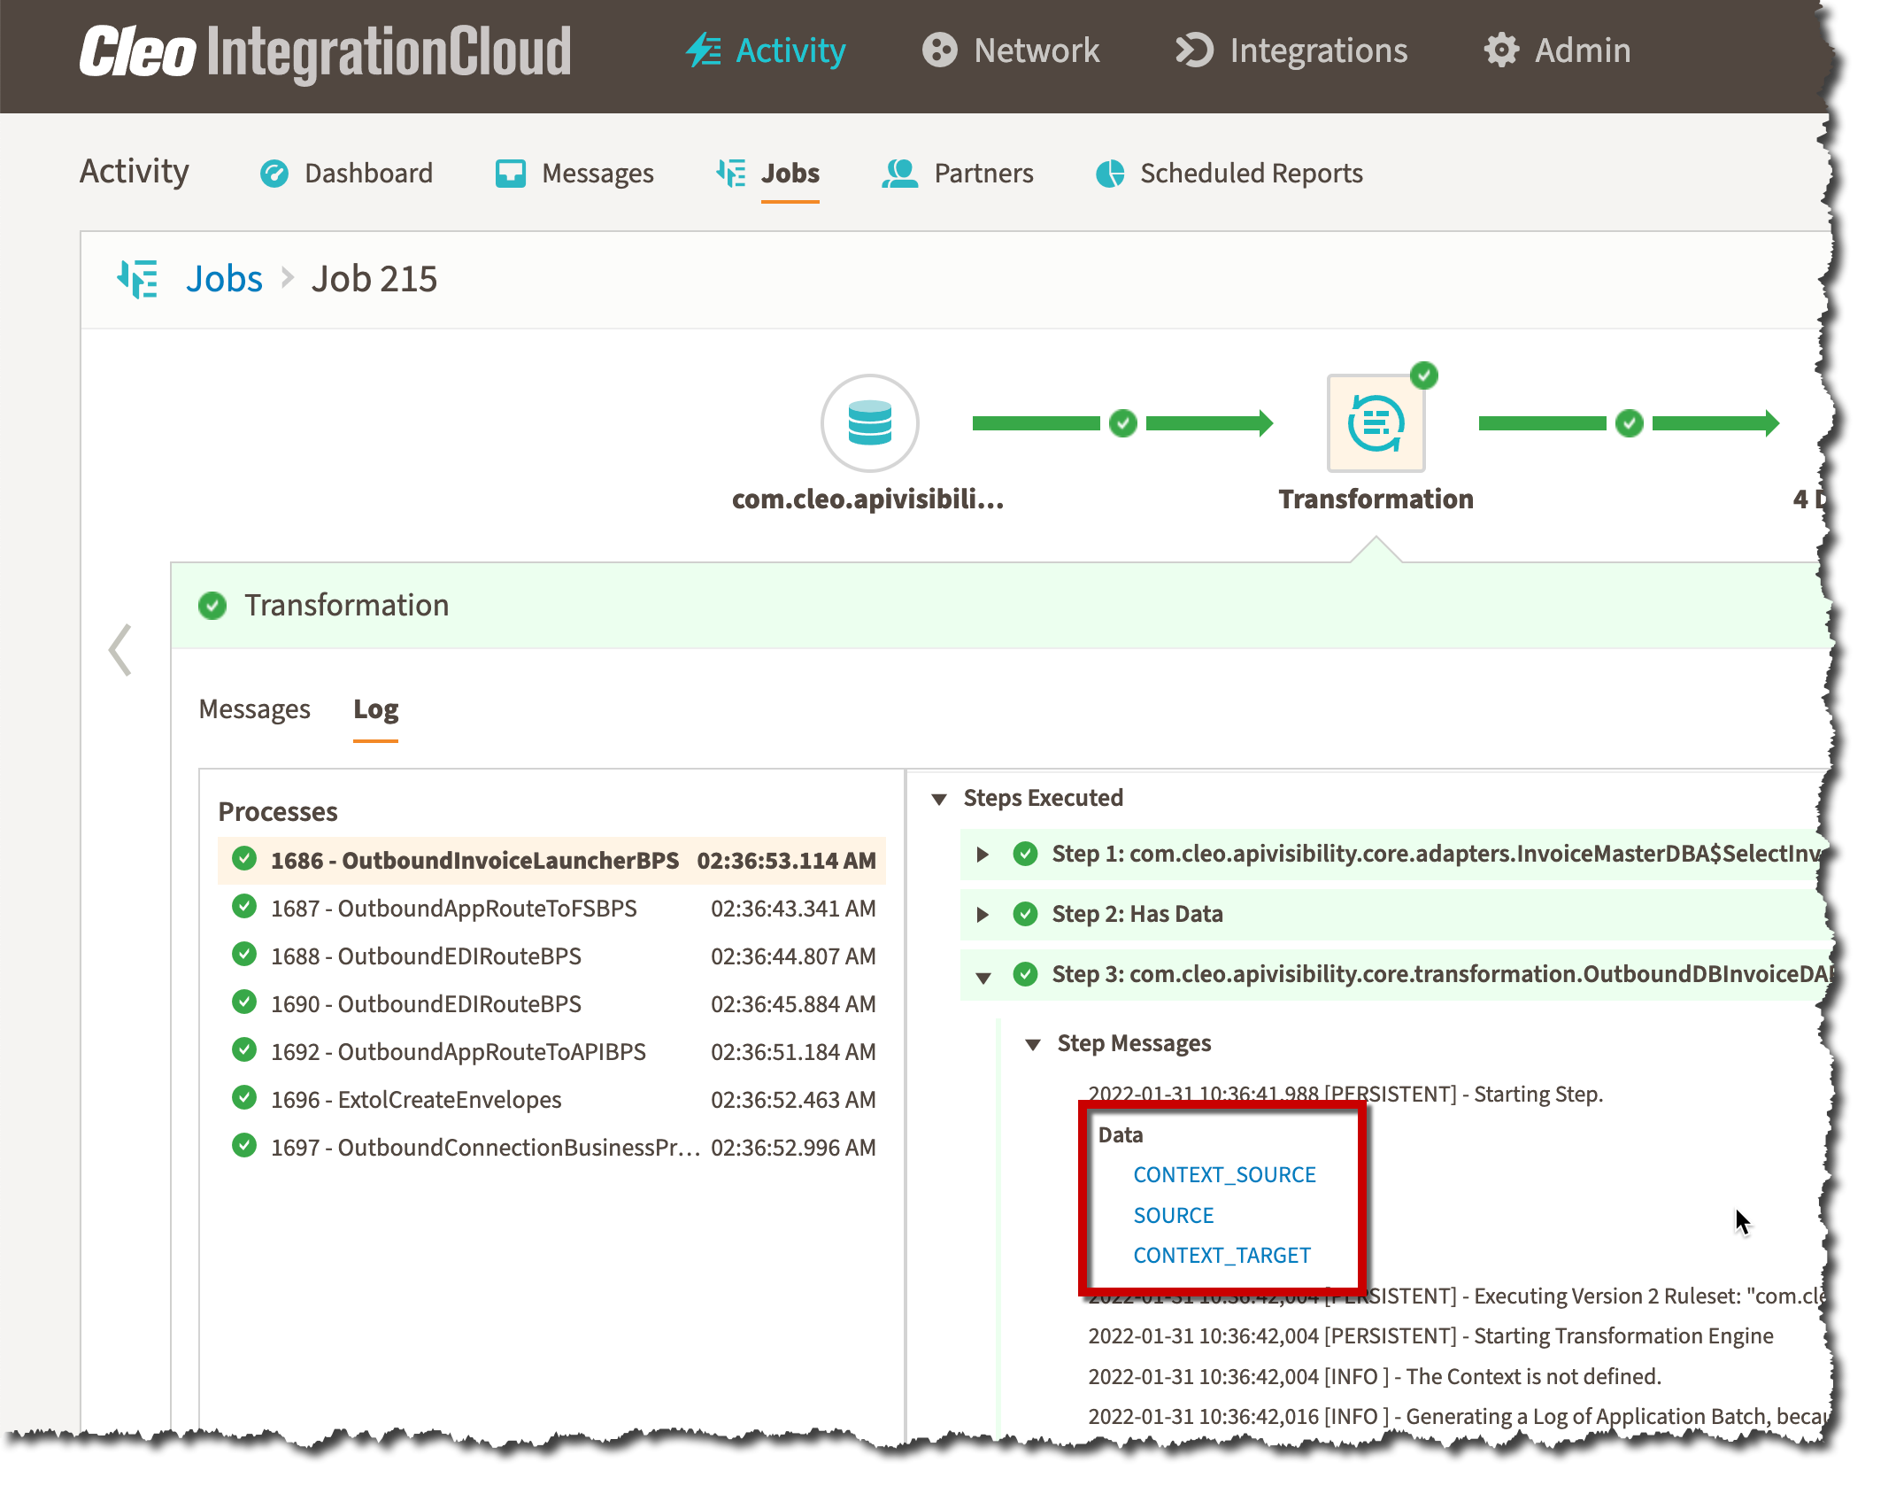Image resolution: width=1896 pixels, height=1509 pixels.
Task: Click the green check between database and Transformation
Action: pos(1123,423)
